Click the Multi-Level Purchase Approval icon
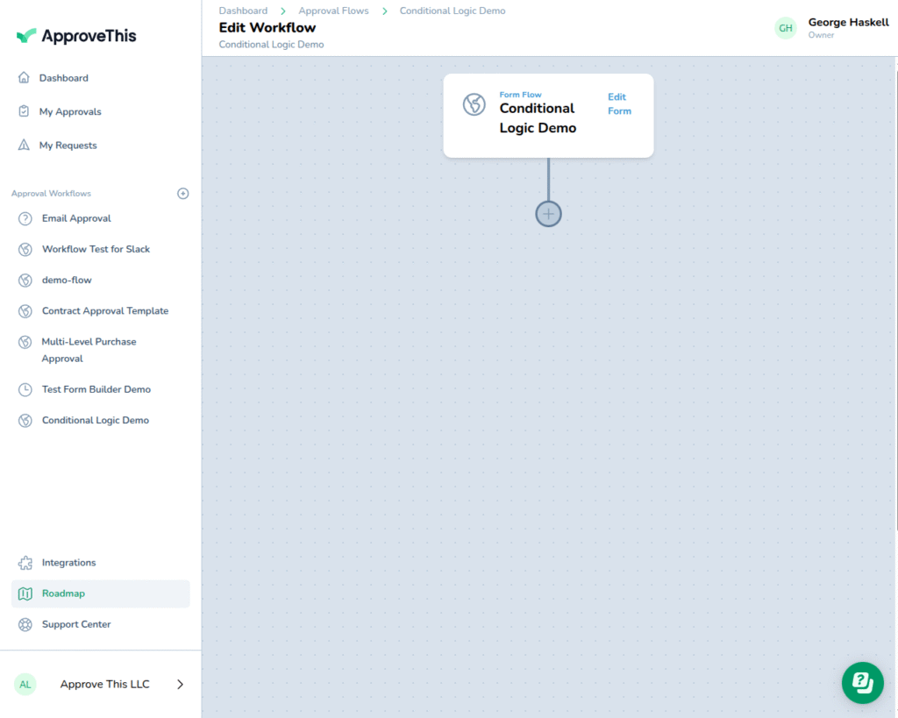Screen dimensions: 898x718 coord(25,342)
